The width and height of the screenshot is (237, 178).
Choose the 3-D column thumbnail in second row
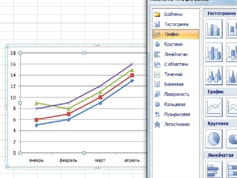point(214,52)
